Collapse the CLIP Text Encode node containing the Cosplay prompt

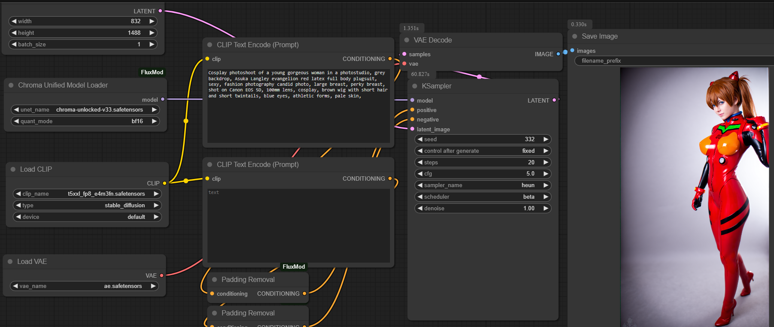pyautogui.click(x=210, y=45)
